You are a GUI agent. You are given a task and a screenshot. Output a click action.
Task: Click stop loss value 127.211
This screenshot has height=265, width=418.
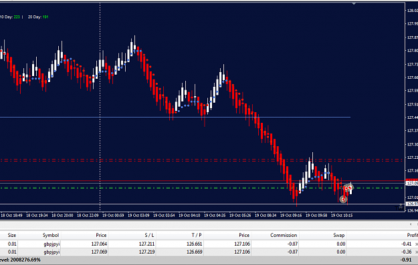point(146,244)
